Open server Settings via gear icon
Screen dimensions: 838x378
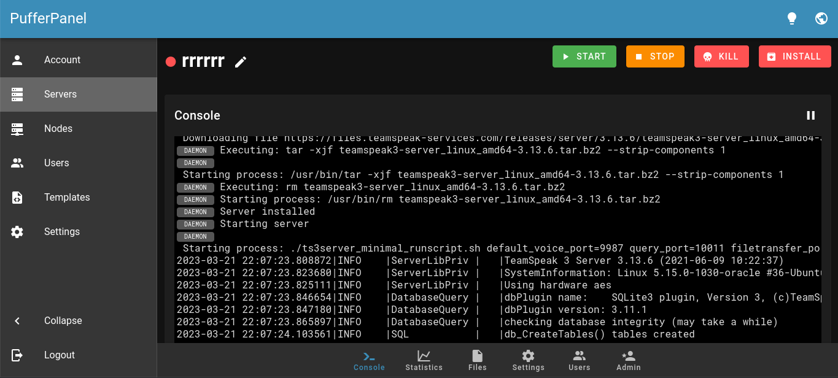[x=528, y=356]
